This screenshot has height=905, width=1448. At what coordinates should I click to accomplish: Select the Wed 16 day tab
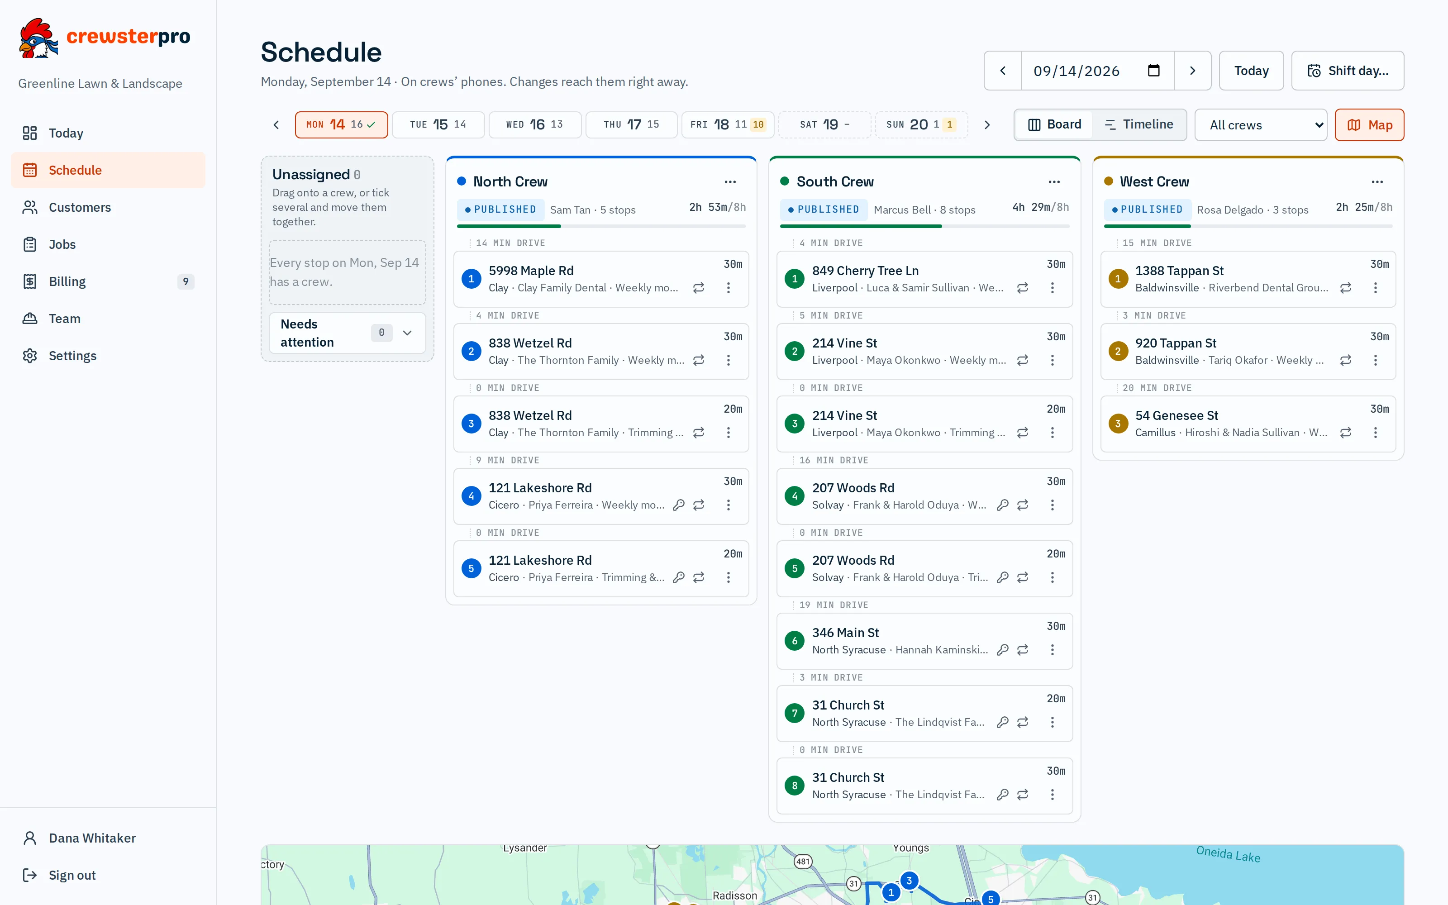coord(535,124)
